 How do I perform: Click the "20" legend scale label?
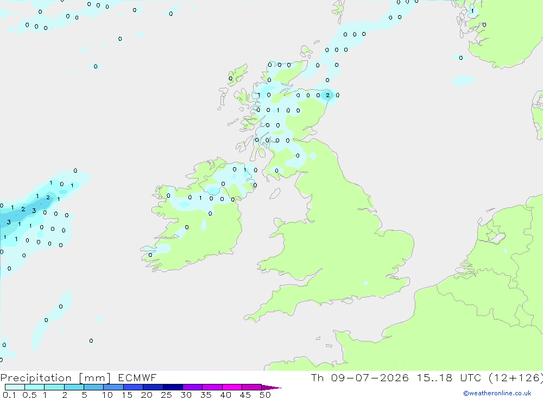pos(147,395)
